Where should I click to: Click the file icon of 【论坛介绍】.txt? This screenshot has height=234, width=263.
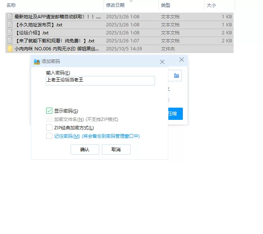[x=10, y=33]
